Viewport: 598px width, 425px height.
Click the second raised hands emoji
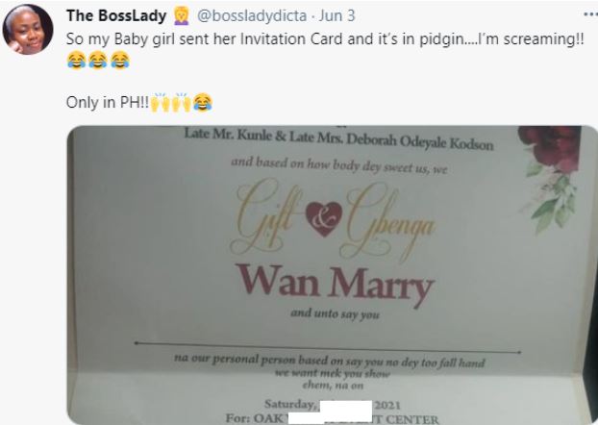(x=181, y=102)
